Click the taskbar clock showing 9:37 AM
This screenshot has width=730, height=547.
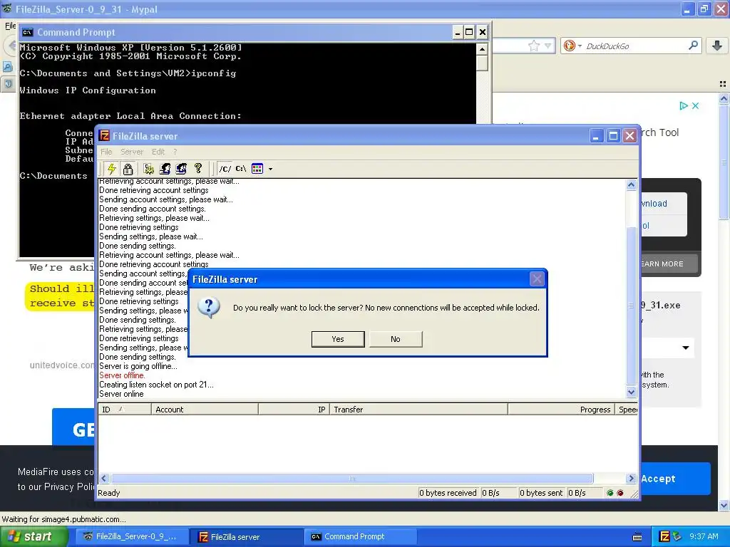pos(704,537)
